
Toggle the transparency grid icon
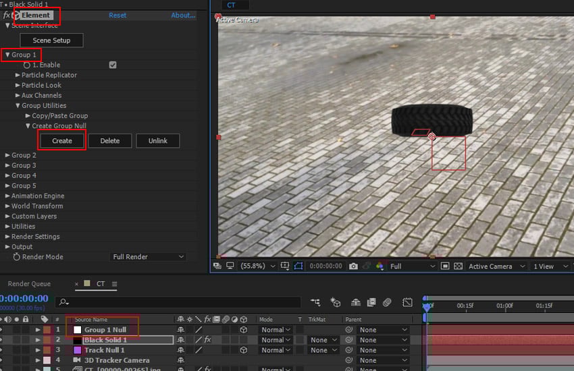(x=459, y=266)
